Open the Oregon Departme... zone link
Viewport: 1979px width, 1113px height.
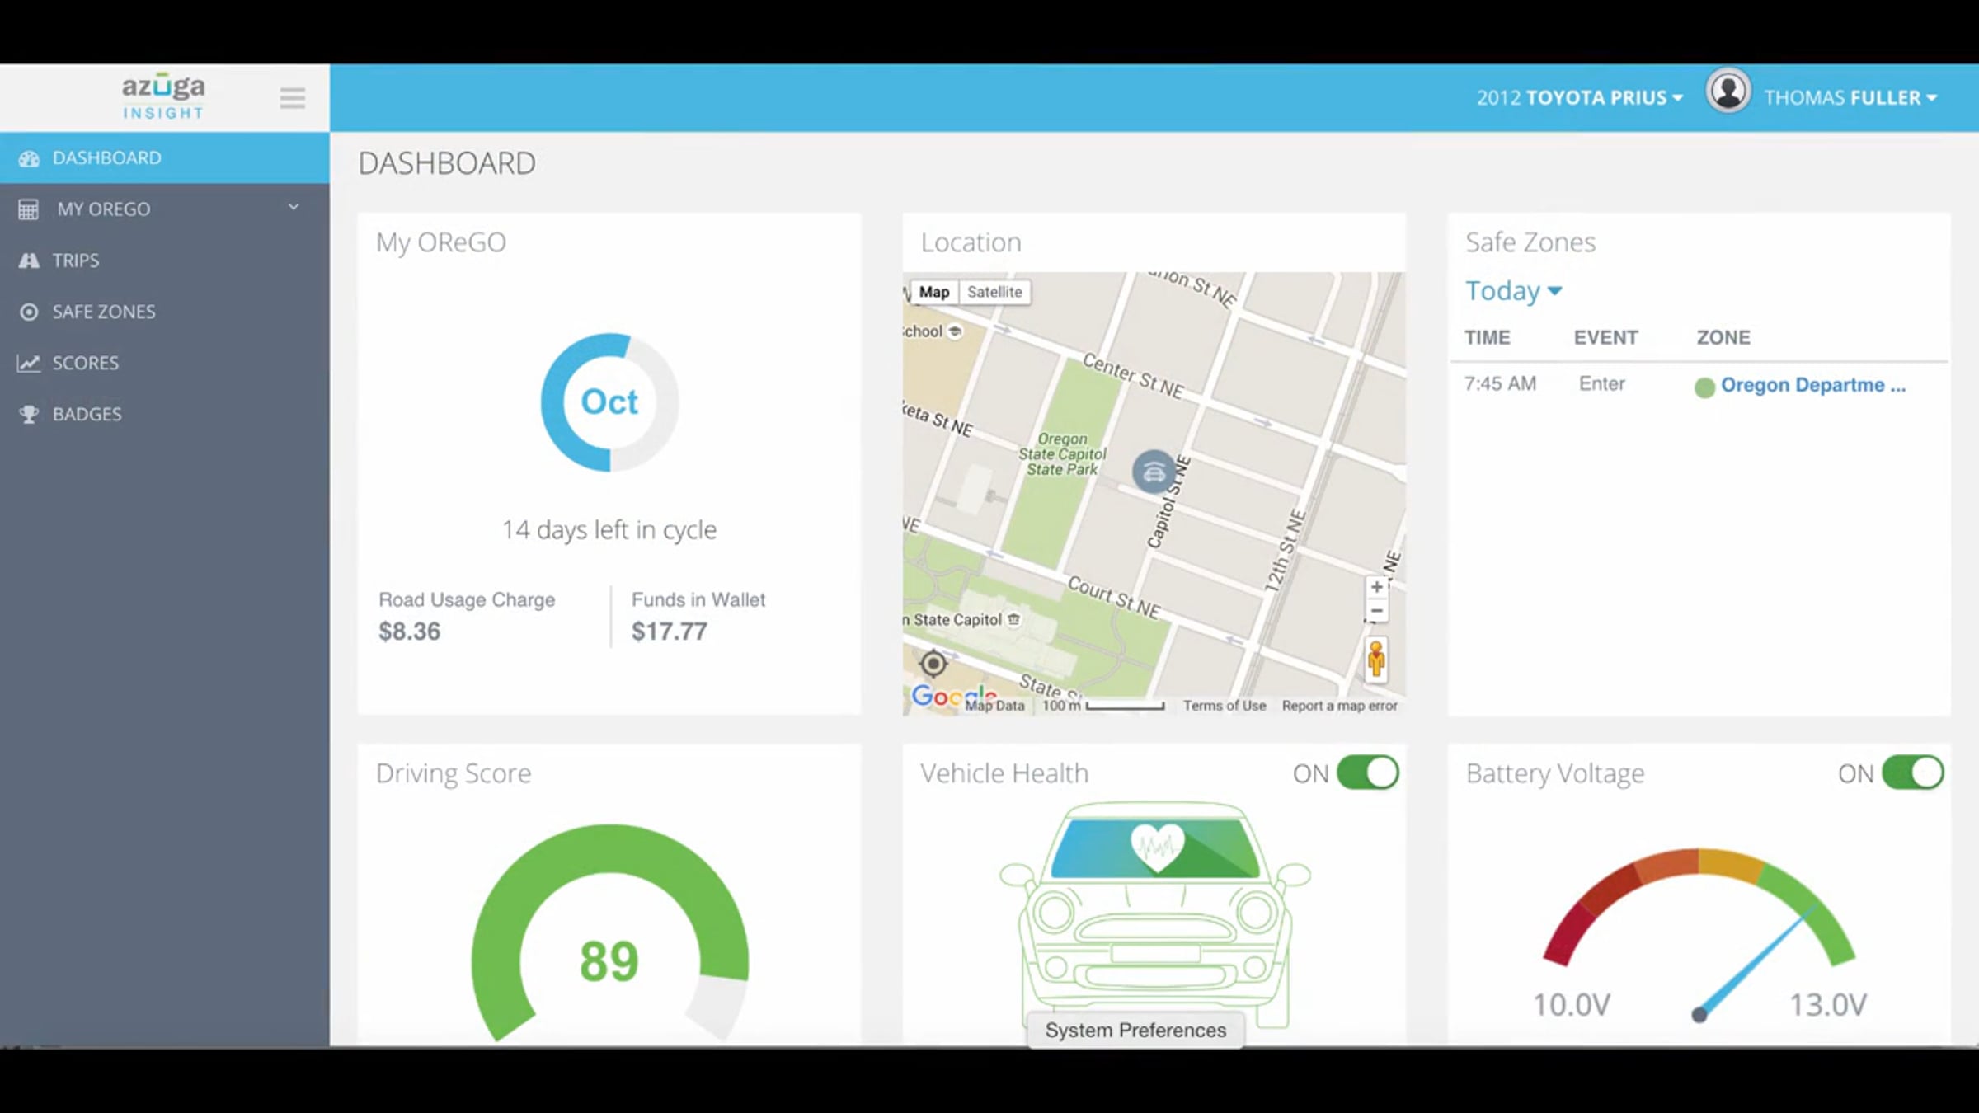pos(1812,385)
